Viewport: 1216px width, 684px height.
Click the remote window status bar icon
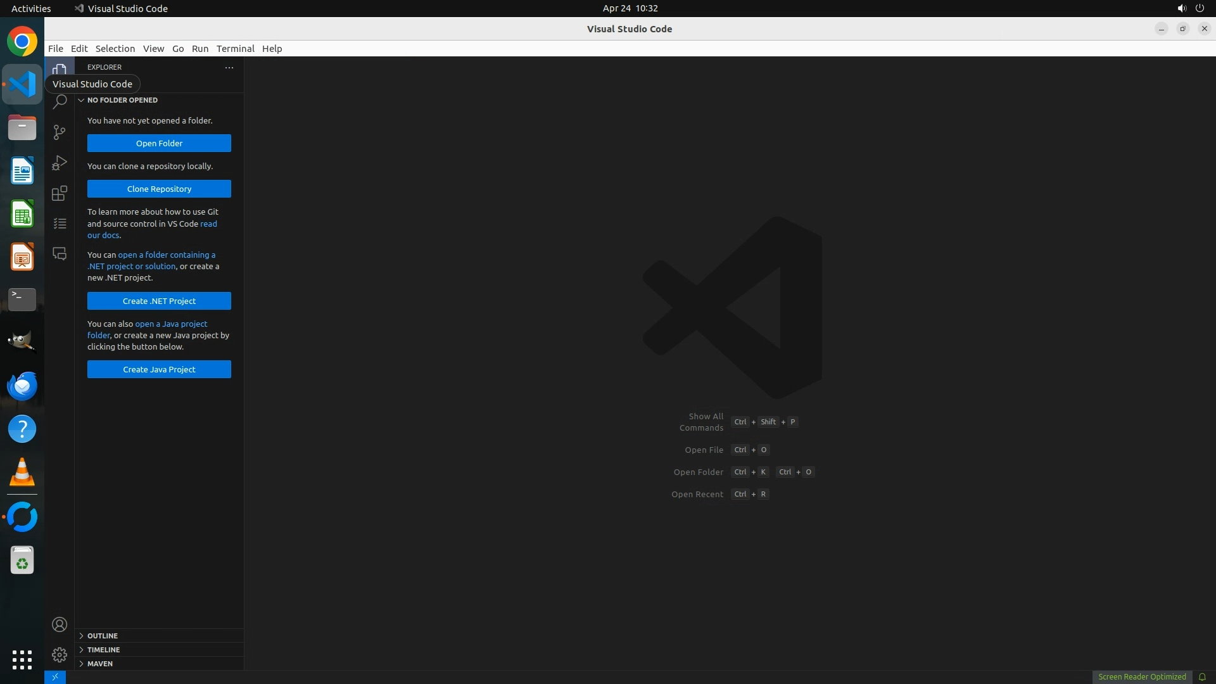[55, 677]
